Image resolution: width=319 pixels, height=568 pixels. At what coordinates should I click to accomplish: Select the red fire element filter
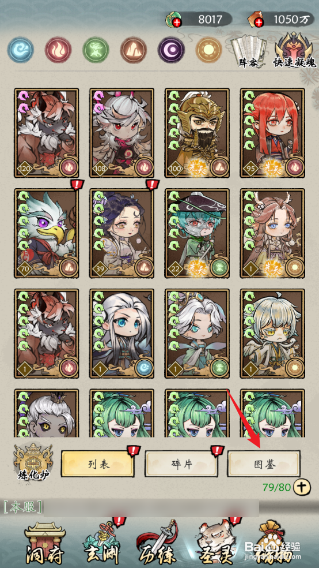58,50
